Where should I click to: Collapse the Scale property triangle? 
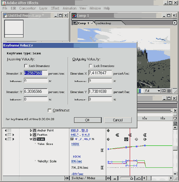tap(31, 139)
